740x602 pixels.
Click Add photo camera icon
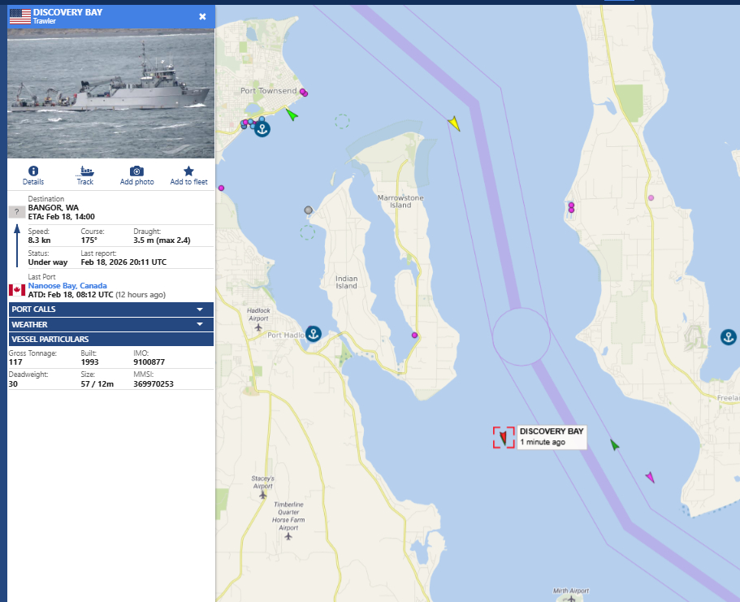point(136,171)
